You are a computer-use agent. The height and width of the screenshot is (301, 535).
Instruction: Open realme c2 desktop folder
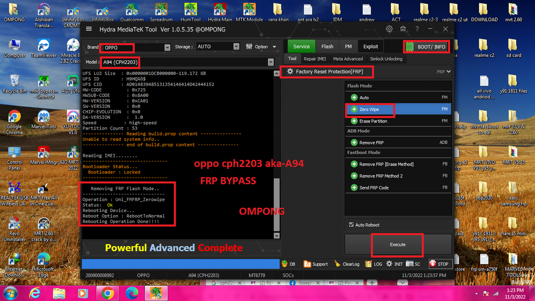pos(484,48)
